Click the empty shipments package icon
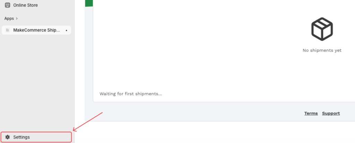Viewport: 355px width, 143px height. [x=322, y=29]
